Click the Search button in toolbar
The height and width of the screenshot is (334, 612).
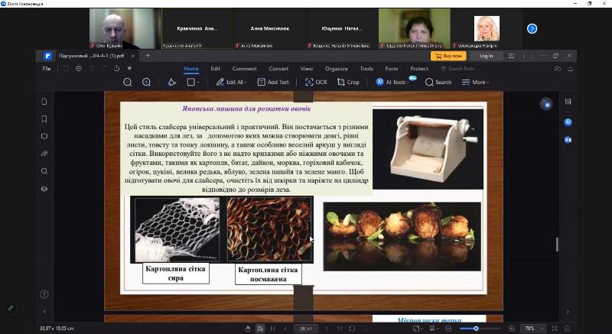pos(438,83)
